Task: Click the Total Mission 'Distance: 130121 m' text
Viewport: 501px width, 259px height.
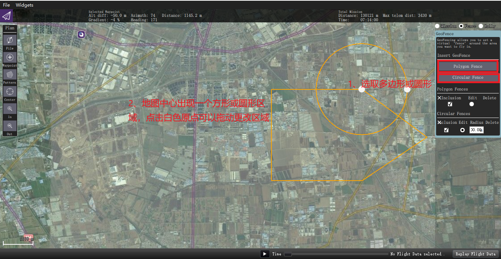Action: pyautogui.click(x=358, y=15)
